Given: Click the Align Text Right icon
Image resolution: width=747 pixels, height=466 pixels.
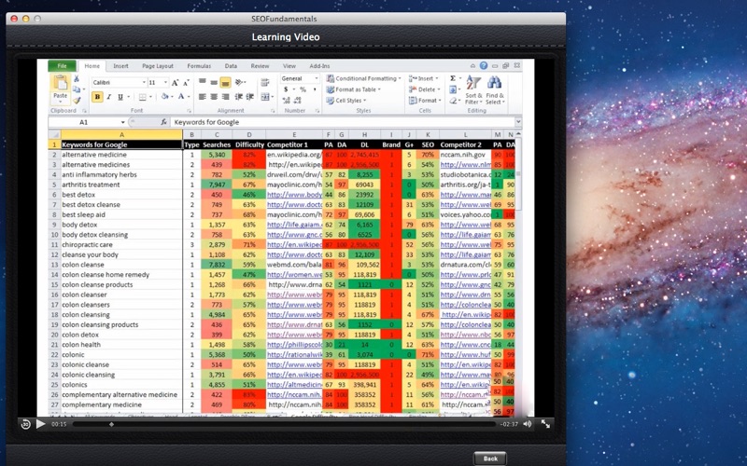Looking at the screenshot, I should click(x=225, y=97).
